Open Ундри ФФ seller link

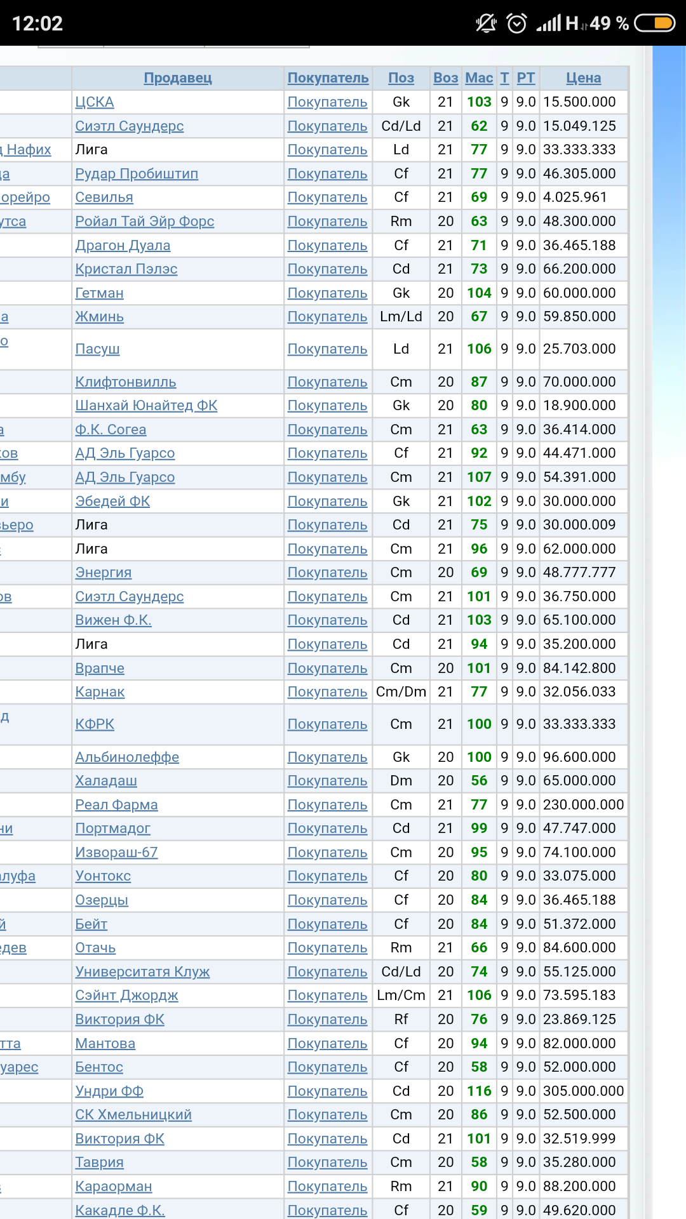click(x=109, y=1091)
